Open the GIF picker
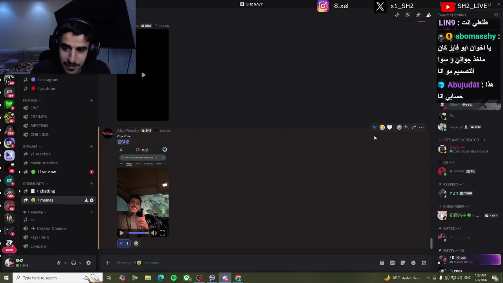This screenshot has height=283, width=503. click(392, 263)
